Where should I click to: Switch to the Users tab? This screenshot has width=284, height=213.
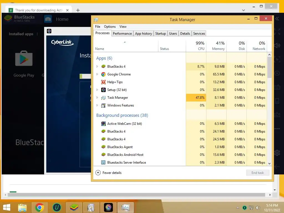[x=173, y=34]
